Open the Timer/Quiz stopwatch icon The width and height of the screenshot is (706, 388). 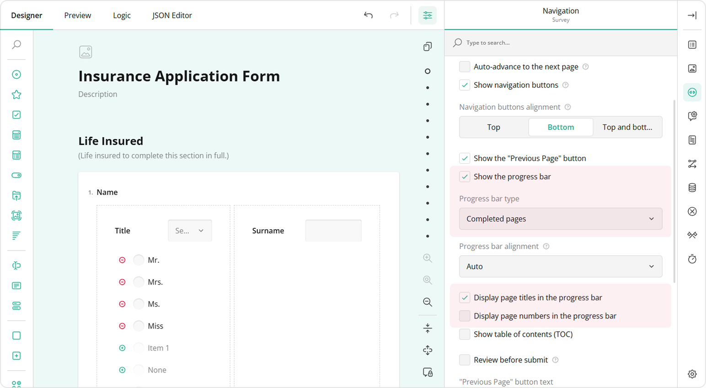tap(692, 259)
